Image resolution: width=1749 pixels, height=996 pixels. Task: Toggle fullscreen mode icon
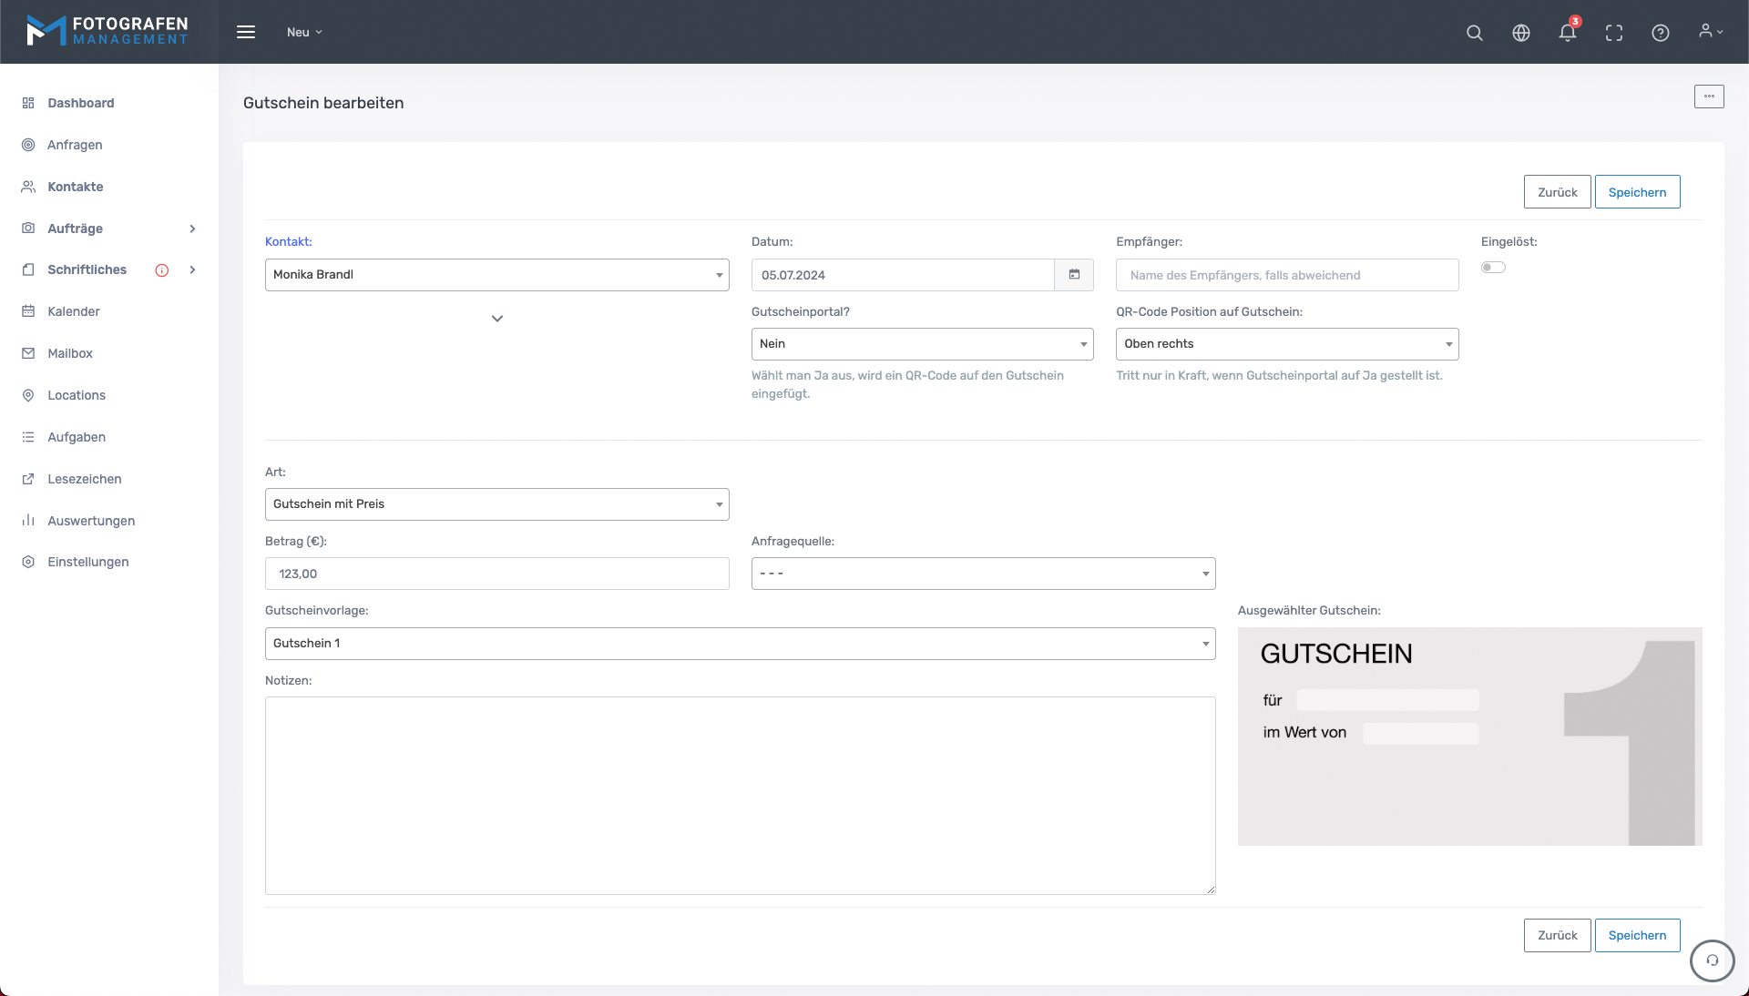click(x=1613, y=33)
